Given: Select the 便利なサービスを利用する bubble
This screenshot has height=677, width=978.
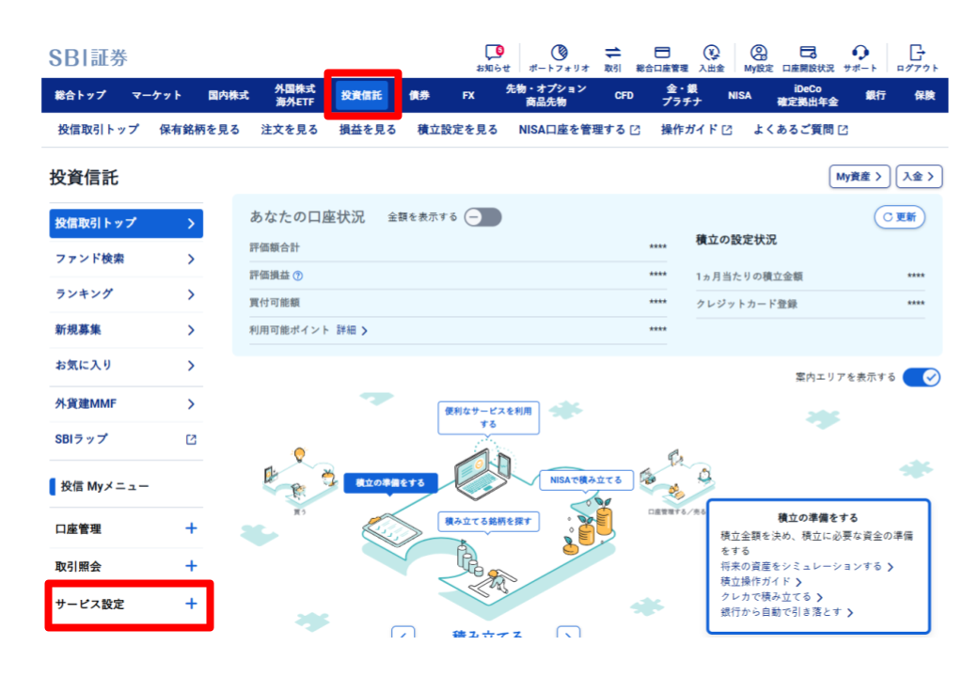Looking at the screenshot, I should point(488,417).
